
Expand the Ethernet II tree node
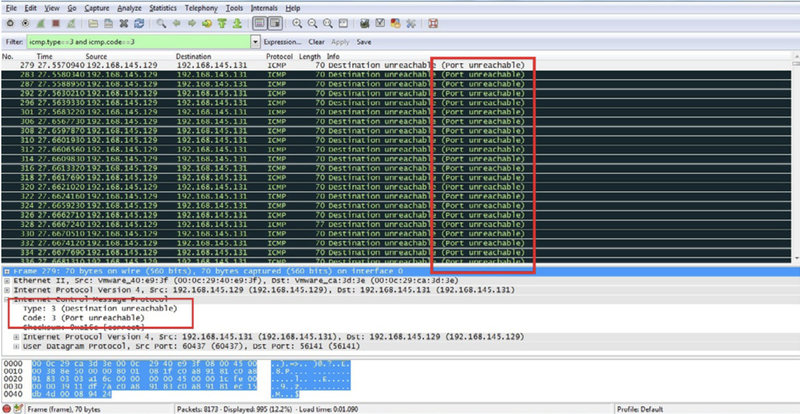point(7,281)
